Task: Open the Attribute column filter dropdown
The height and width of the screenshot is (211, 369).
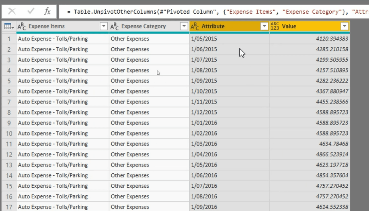Action: click(x=264, y=26)
